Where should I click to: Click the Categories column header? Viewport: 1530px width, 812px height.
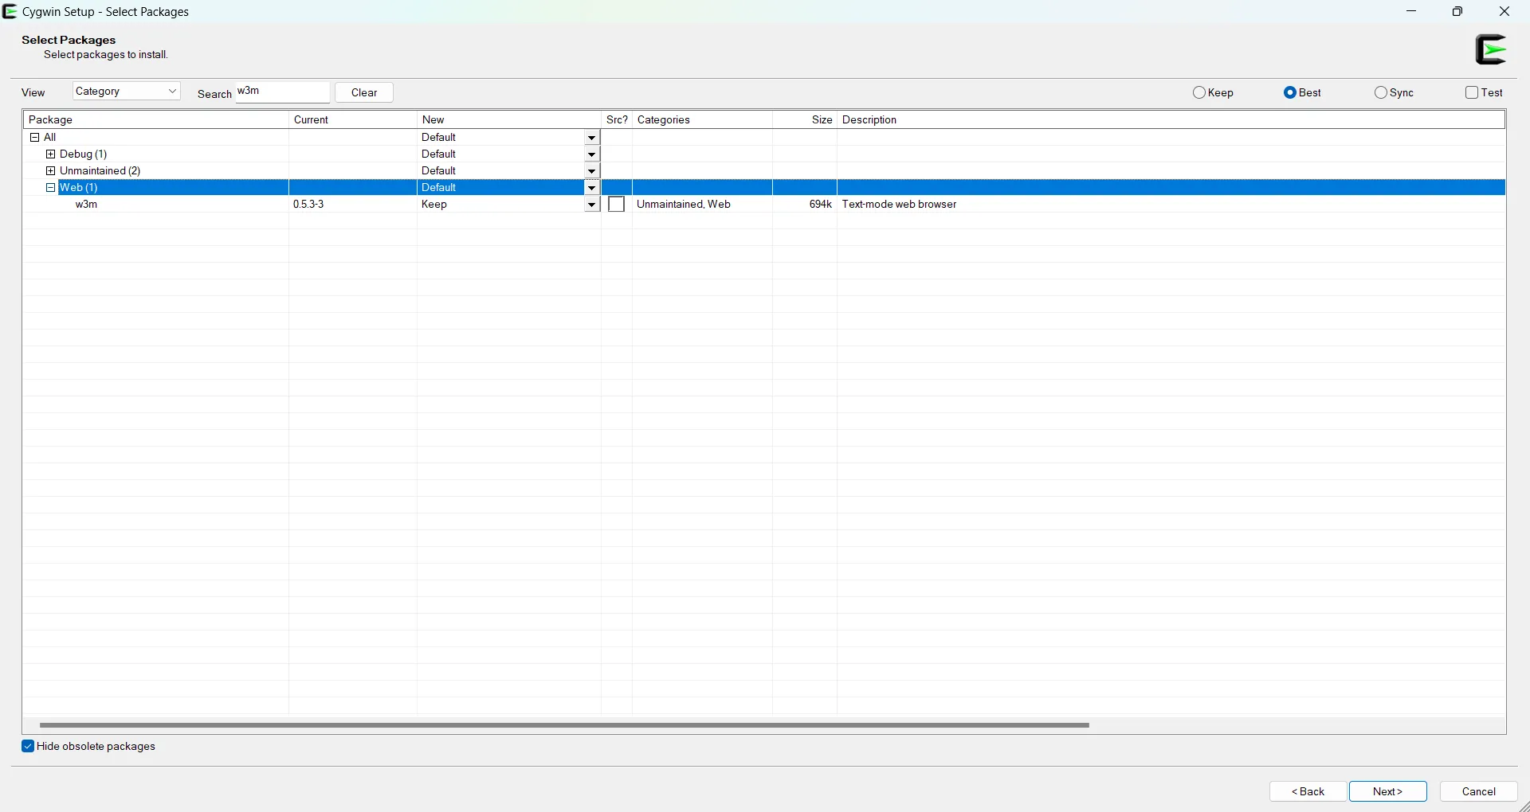pos(703,120)
